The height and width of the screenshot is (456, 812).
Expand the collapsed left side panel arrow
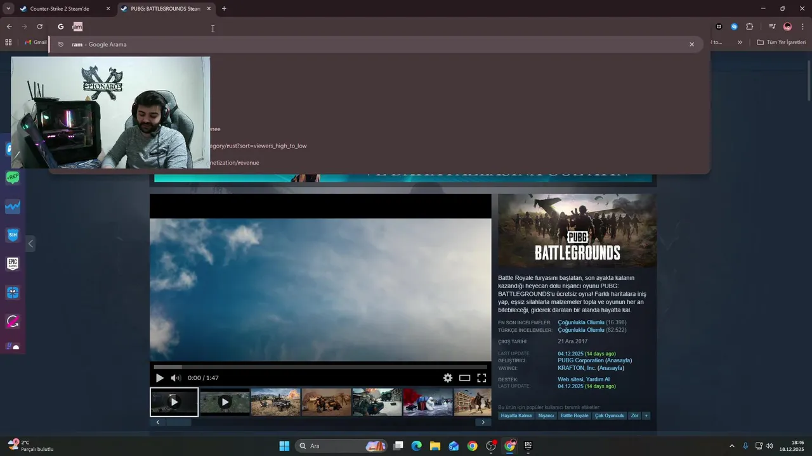(x=30, y=243)
